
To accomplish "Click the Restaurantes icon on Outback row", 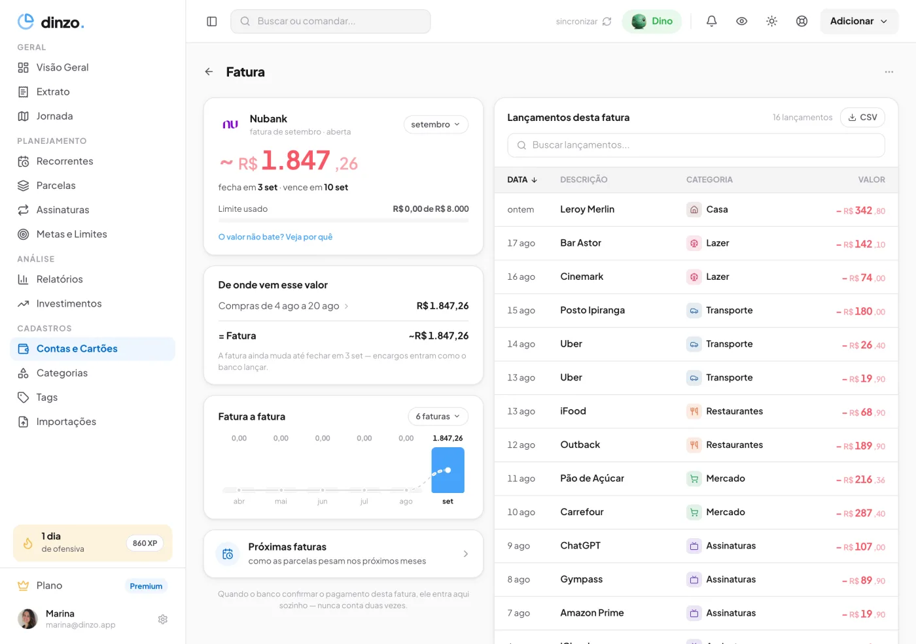I will [694, 445].
